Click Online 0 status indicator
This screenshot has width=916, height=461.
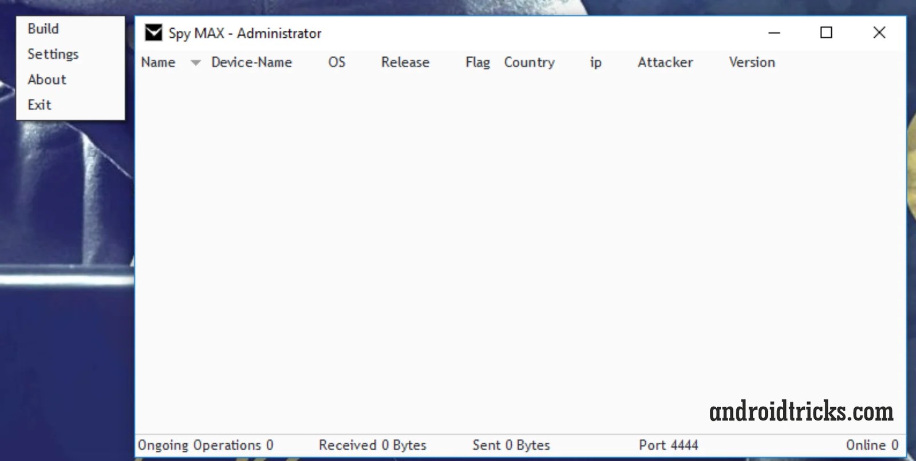click(x=872, y=445)
